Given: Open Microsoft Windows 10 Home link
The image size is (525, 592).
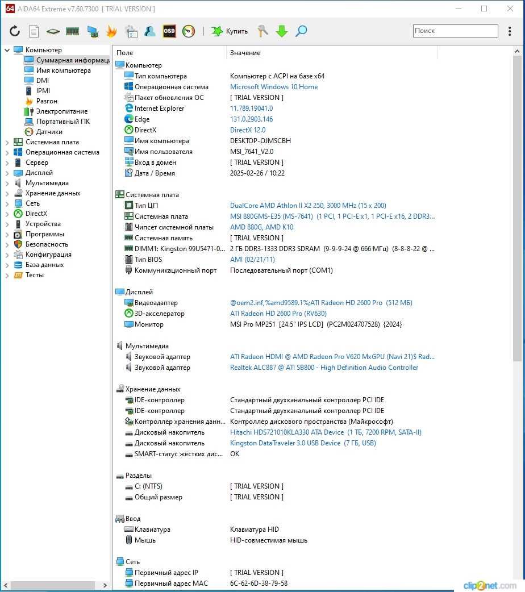Looking at the screenshot, I should [274, 87].
